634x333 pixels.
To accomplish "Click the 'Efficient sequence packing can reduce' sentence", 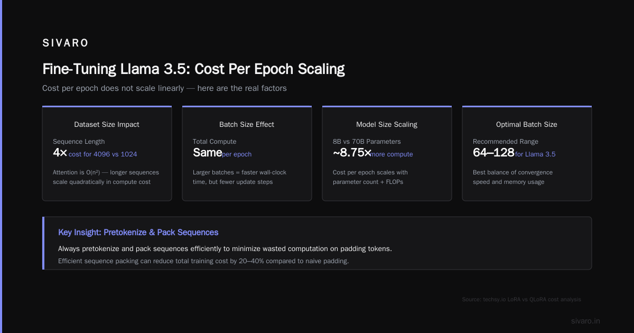I will tap(203, 261).
